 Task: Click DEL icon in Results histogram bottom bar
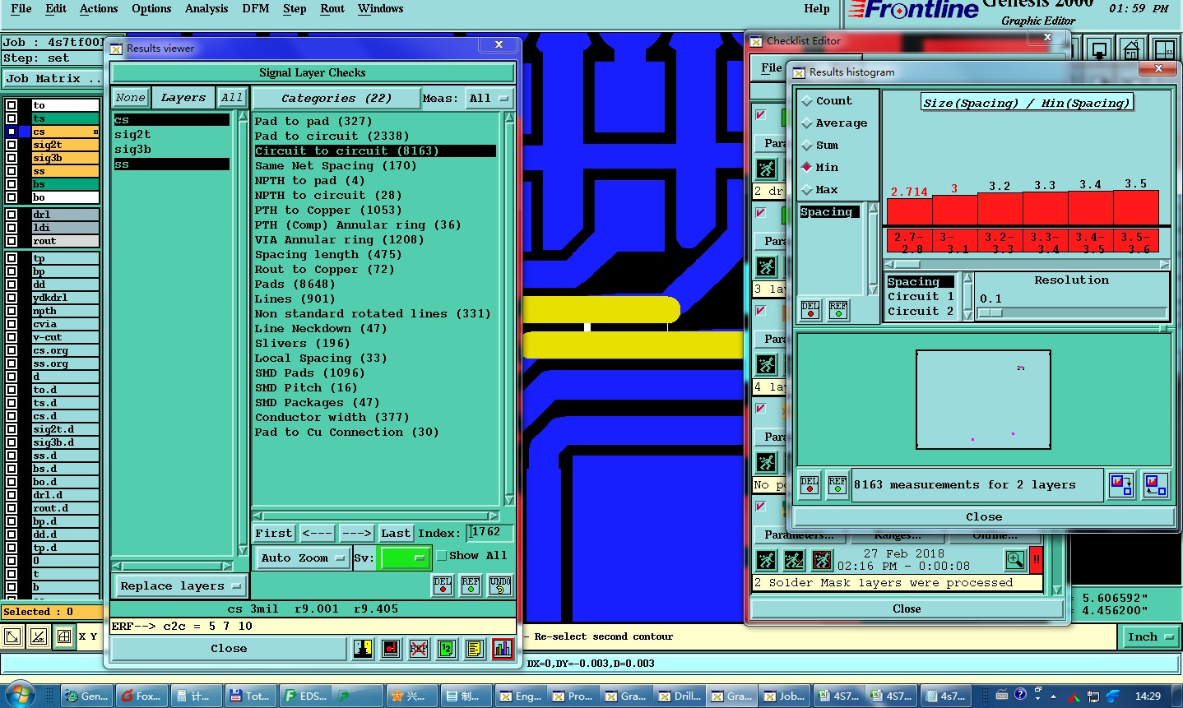pos(810,485)
